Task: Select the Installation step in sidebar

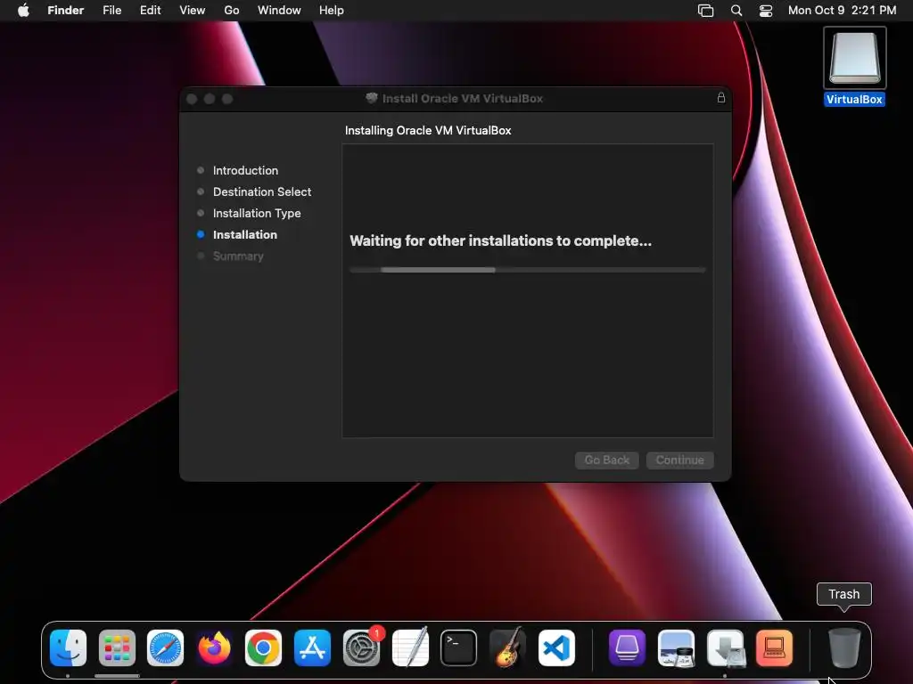Action: point(244,235)
